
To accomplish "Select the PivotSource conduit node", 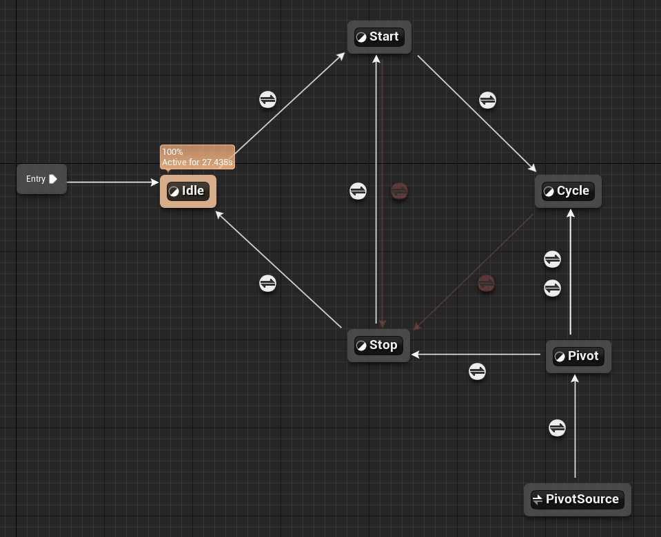I will click(577, 499).
